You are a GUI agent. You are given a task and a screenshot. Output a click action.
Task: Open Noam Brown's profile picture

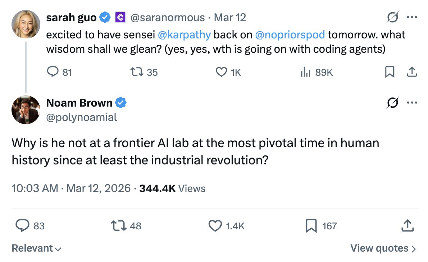26,110
